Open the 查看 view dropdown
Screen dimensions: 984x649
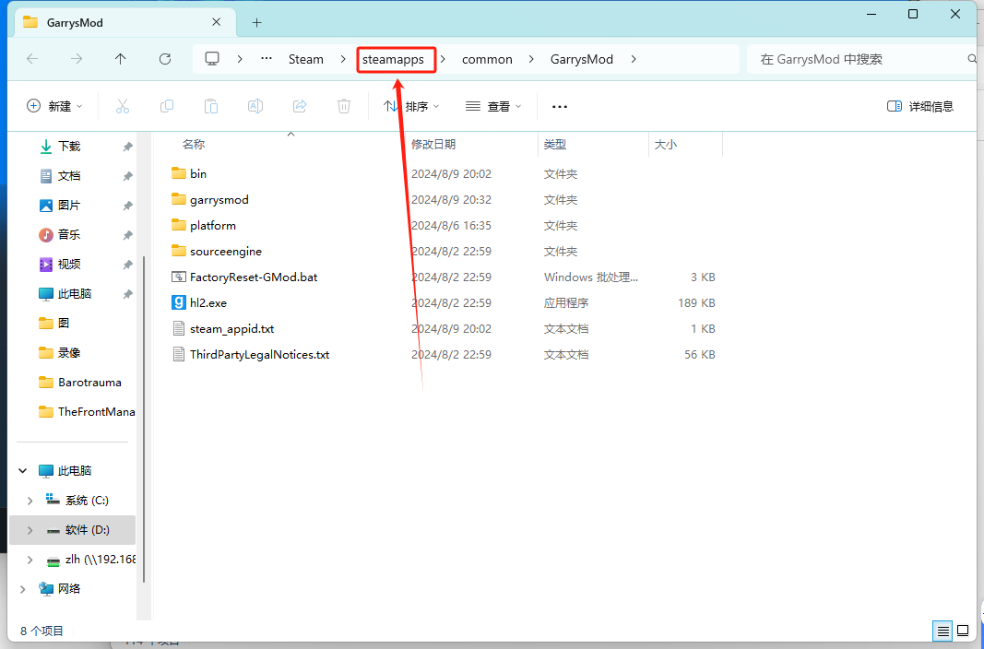[x=493, y=106]
